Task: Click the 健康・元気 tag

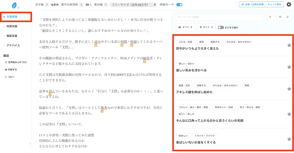Action: coord(184,85)
